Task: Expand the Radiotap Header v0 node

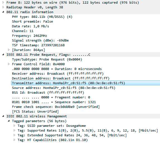Action: pos(3,7)
